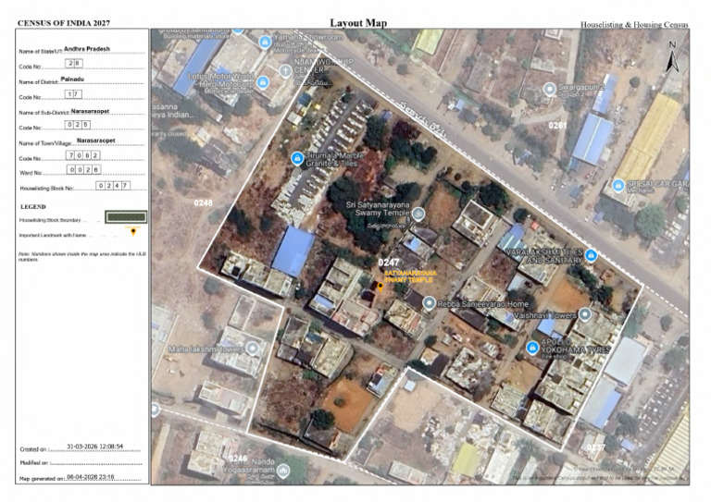Click the 0246 block label near bottom
The height and width of the screenshot is (502, 711).
(238, 459)
